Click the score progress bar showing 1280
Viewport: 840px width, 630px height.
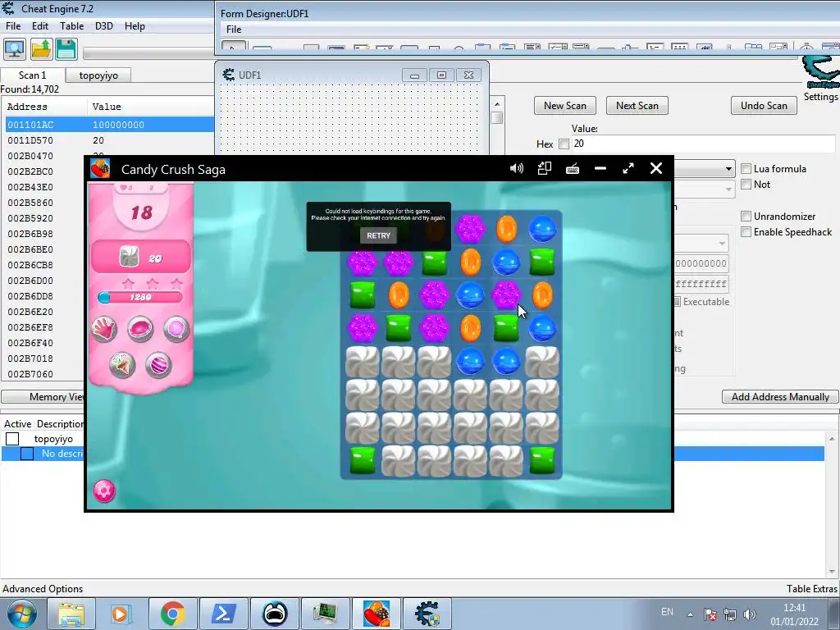tap(140, 297)
